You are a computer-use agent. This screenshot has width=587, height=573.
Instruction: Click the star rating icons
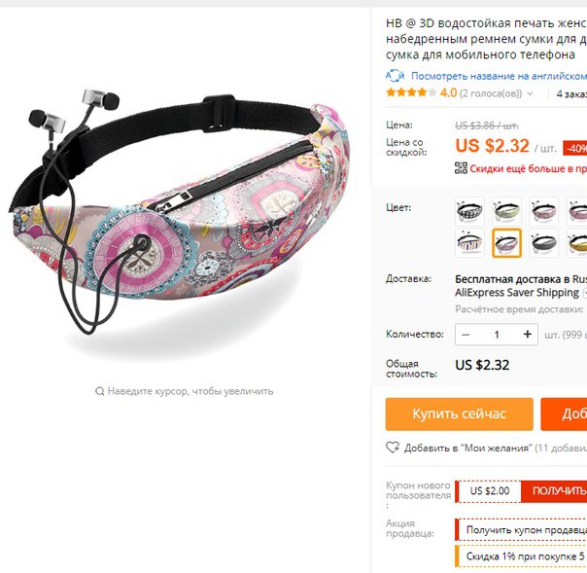tap(411, 92)
